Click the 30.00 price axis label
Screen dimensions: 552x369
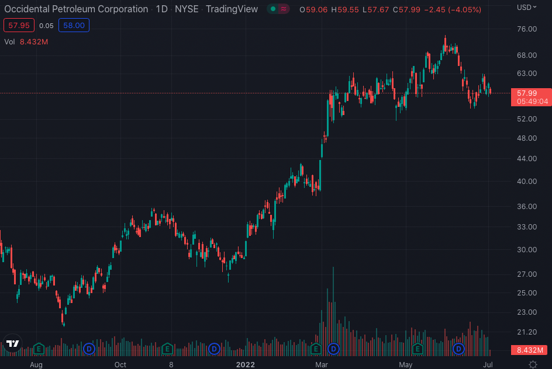(527, 249)
